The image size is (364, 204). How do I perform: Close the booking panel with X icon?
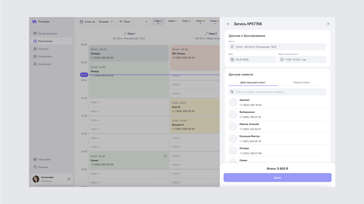(x=328, y=24)
